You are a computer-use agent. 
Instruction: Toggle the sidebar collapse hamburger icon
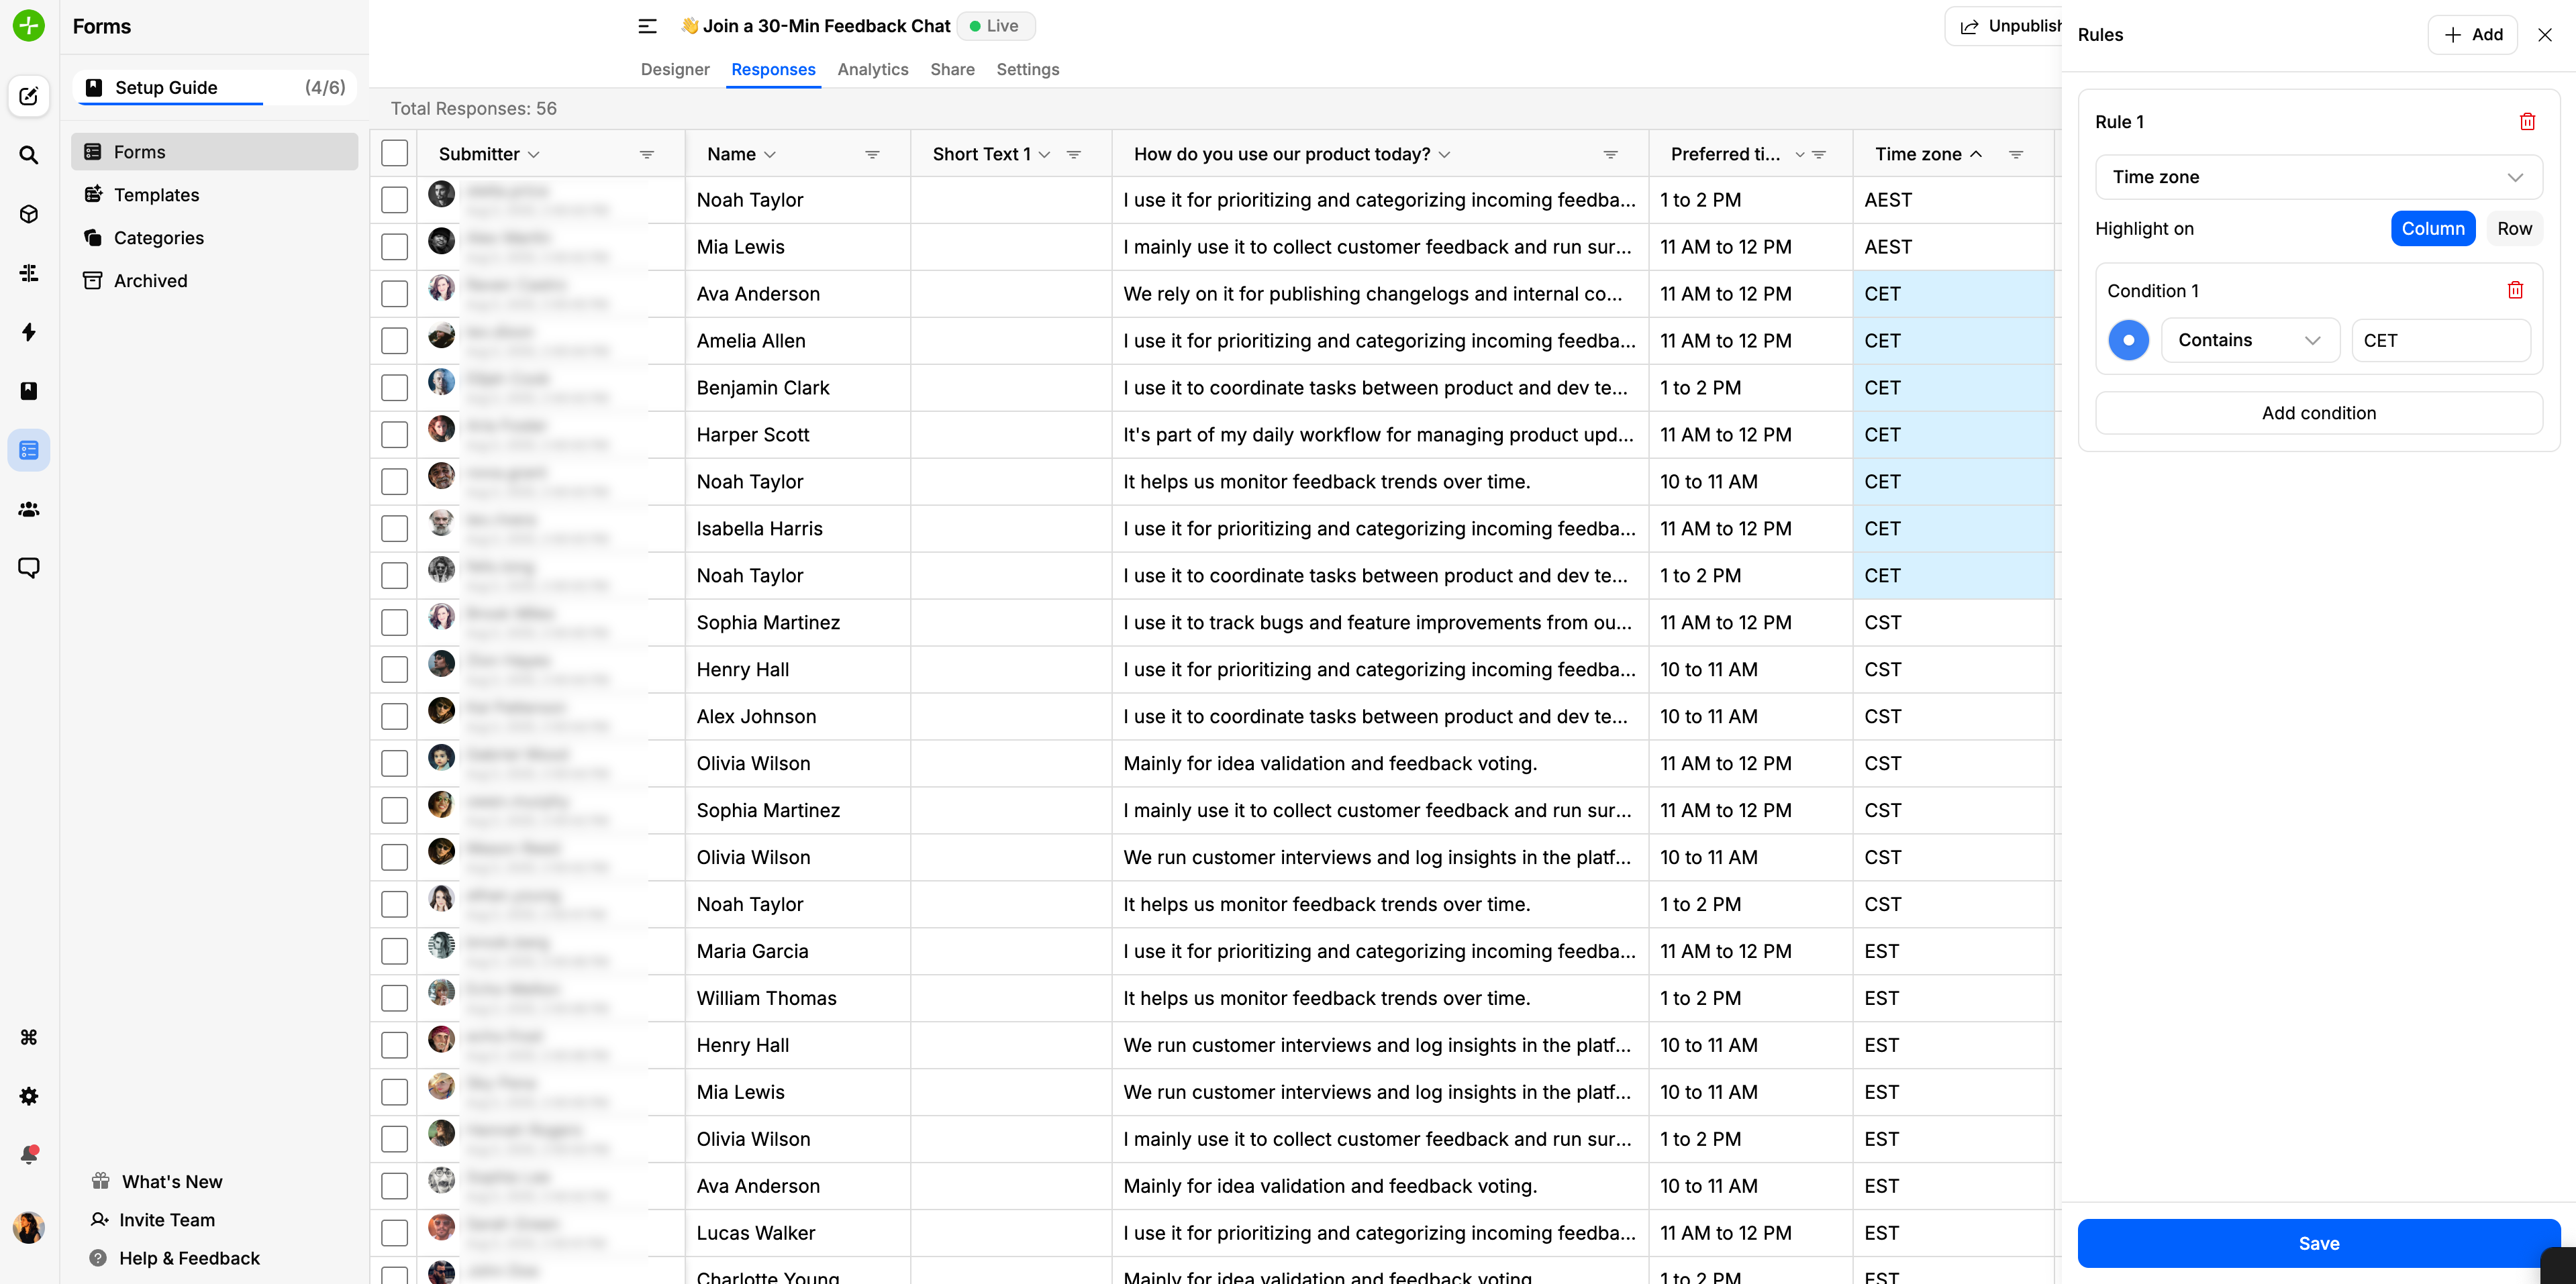click(647, 27)
